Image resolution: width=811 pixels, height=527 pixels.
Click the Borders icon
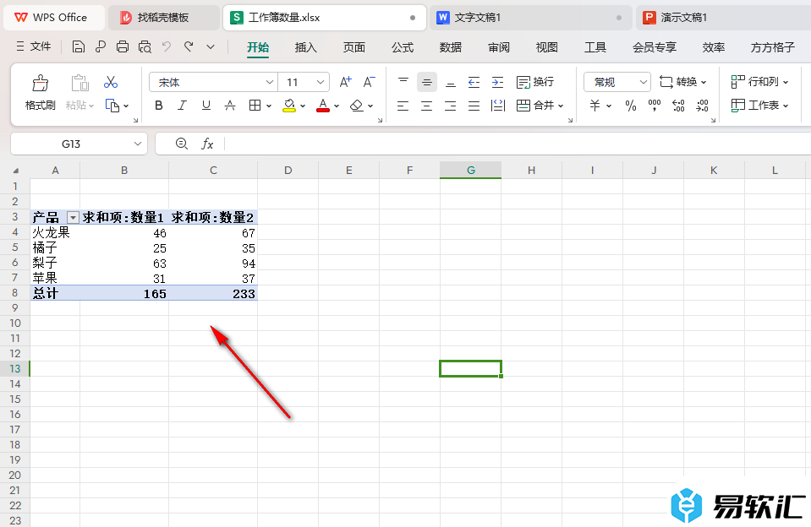pyautogui.click(x=255, y=106)
